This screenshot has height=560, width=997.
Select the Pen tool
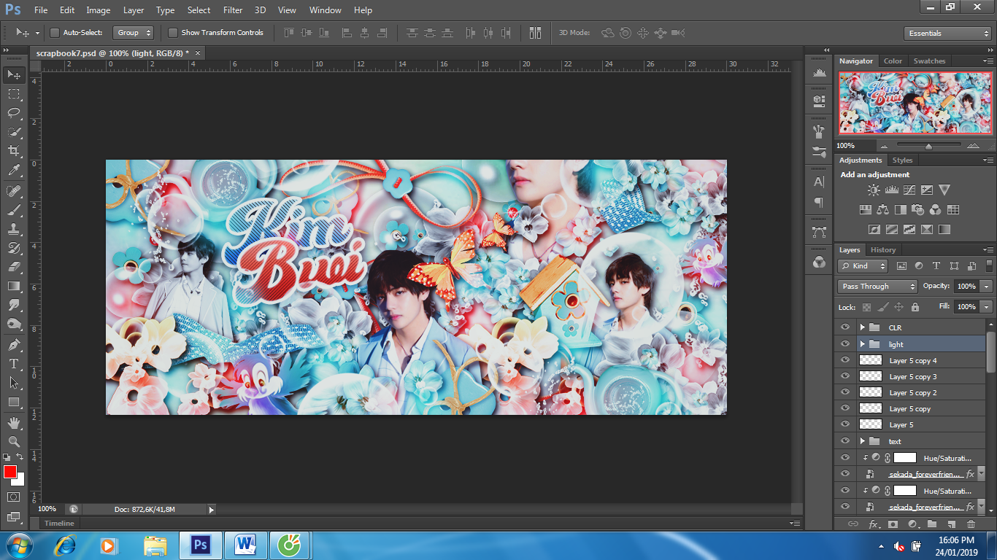click(14, 344)
